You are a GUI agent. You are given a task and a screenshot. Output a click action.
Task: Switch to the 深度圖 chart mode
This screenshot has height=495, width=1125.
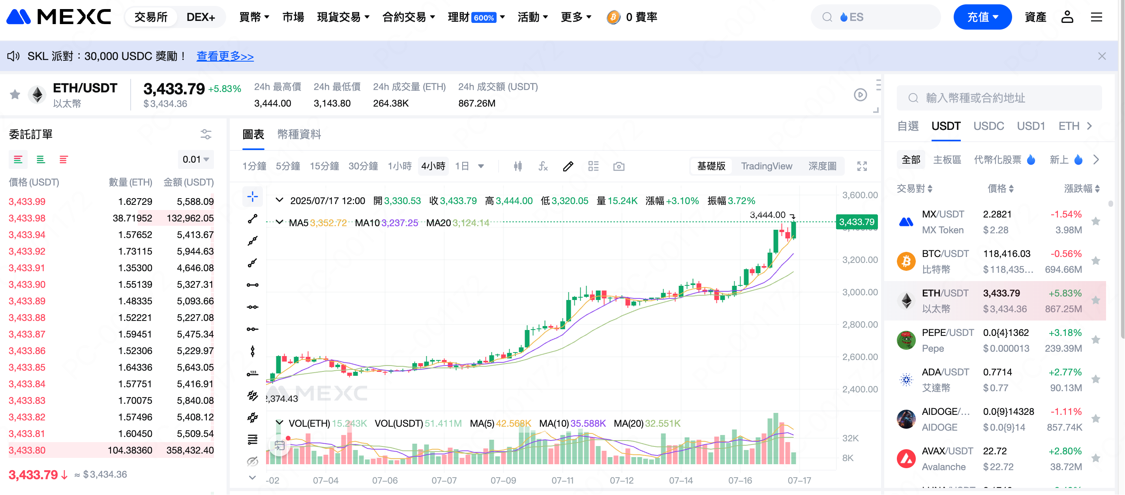coord(822,166)
